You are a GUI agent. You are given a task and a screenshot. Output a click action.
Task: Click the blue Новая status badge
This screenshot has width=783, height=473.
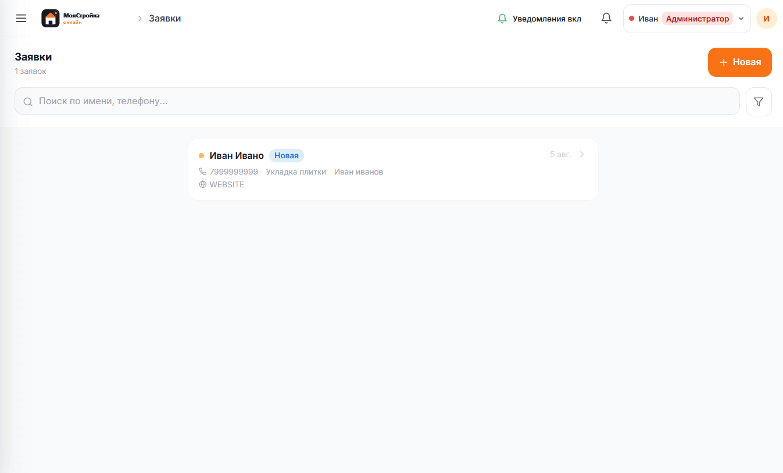(287, 156)
